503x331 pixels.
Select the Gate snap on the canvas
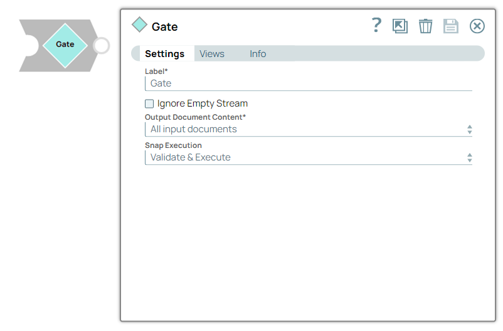click(65, 45)
